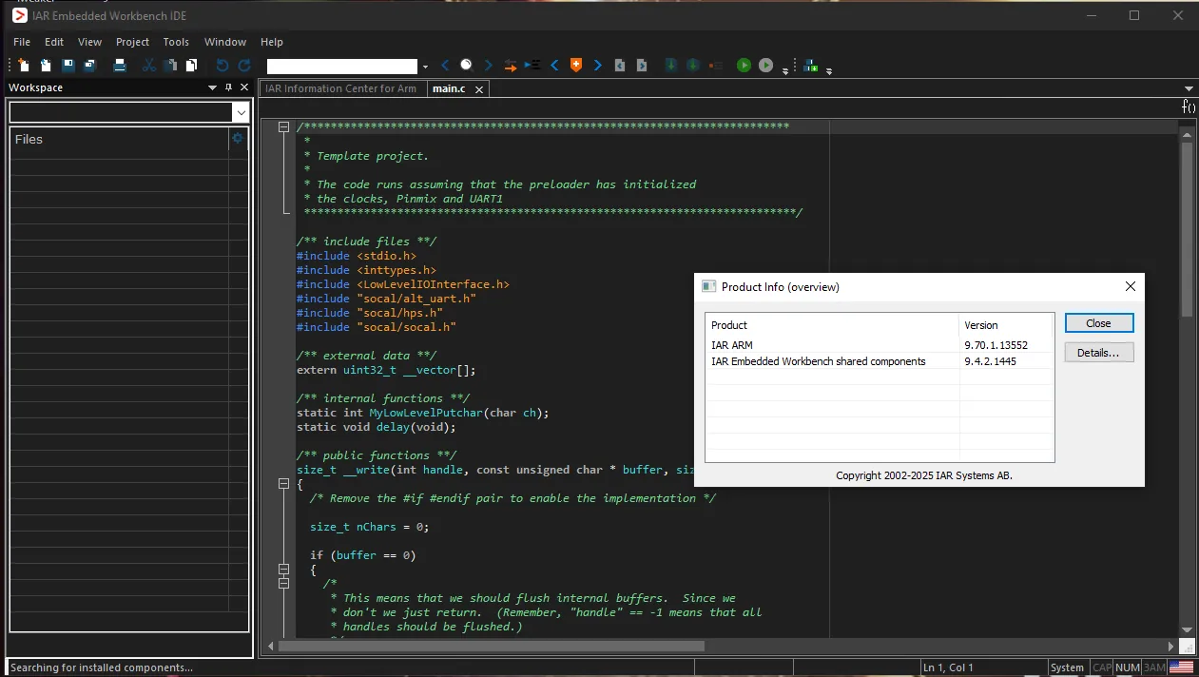1199x677 pixels.
Task: Select the IAR ARM product row
Action: [880, 345]
